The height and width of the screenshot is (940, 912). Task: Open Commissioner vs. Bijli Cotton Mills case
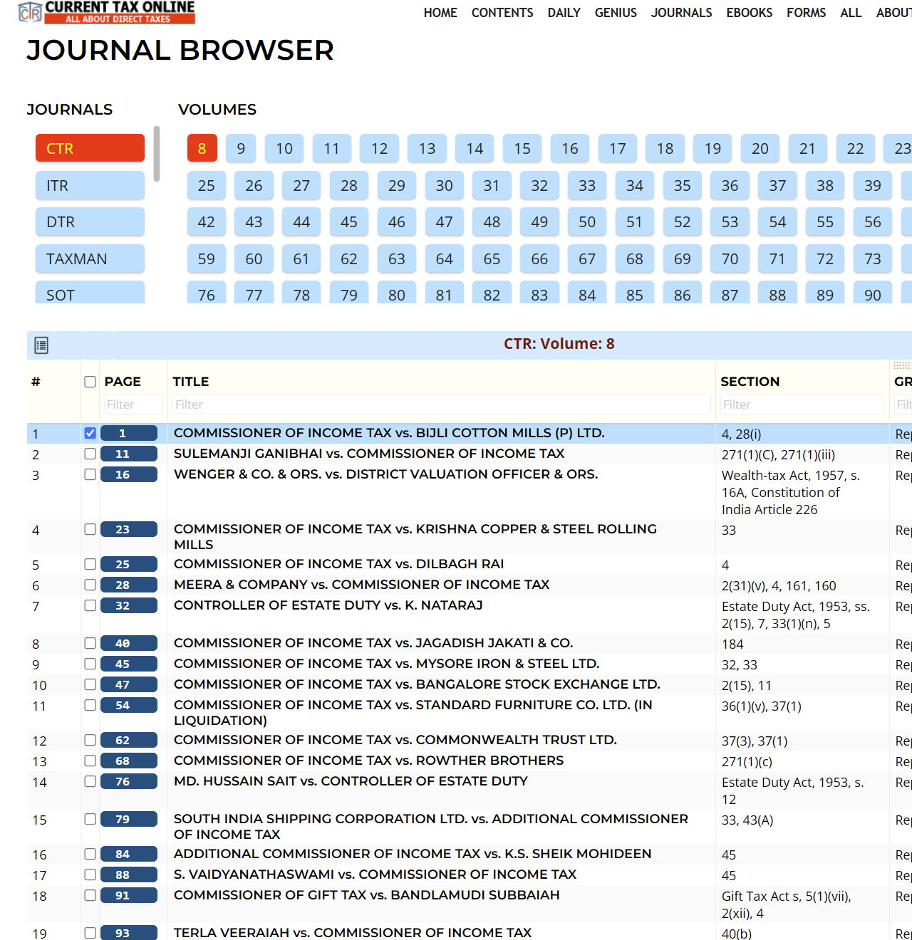click(x=389, y=433)
